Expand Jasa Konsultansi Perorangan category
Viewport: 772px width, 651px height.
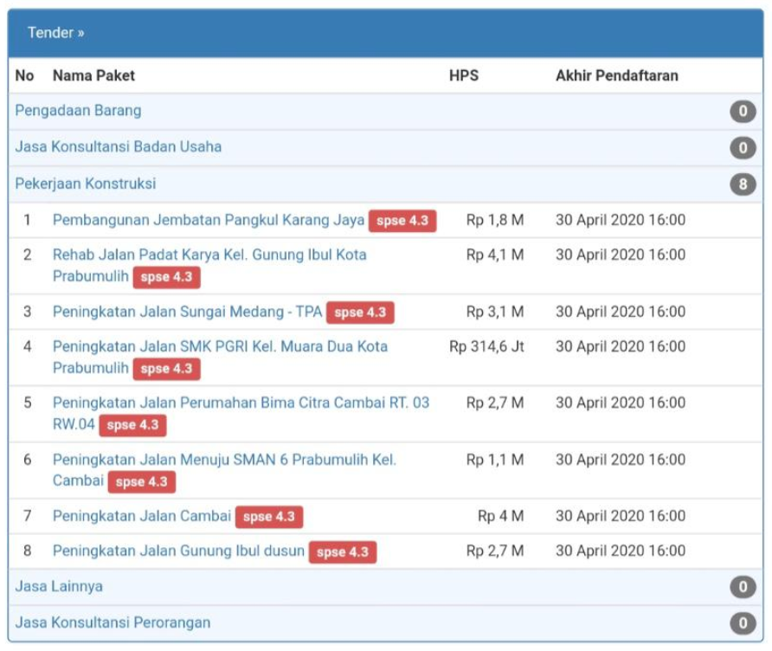113,623
